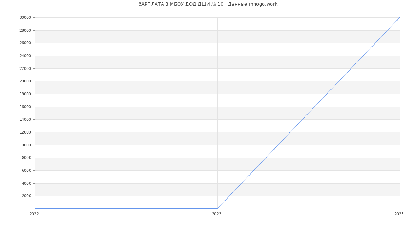
Task: Select the 10000 y-axis label
Action: pos(25,145)
